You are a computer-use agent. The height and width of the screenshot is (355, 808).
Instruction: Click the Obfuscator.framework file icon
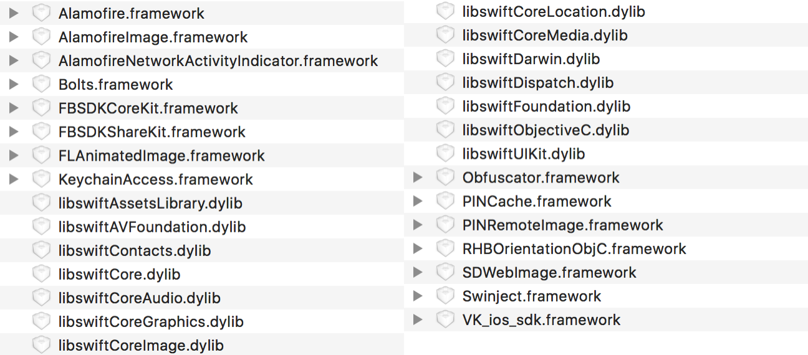(445, 177)
